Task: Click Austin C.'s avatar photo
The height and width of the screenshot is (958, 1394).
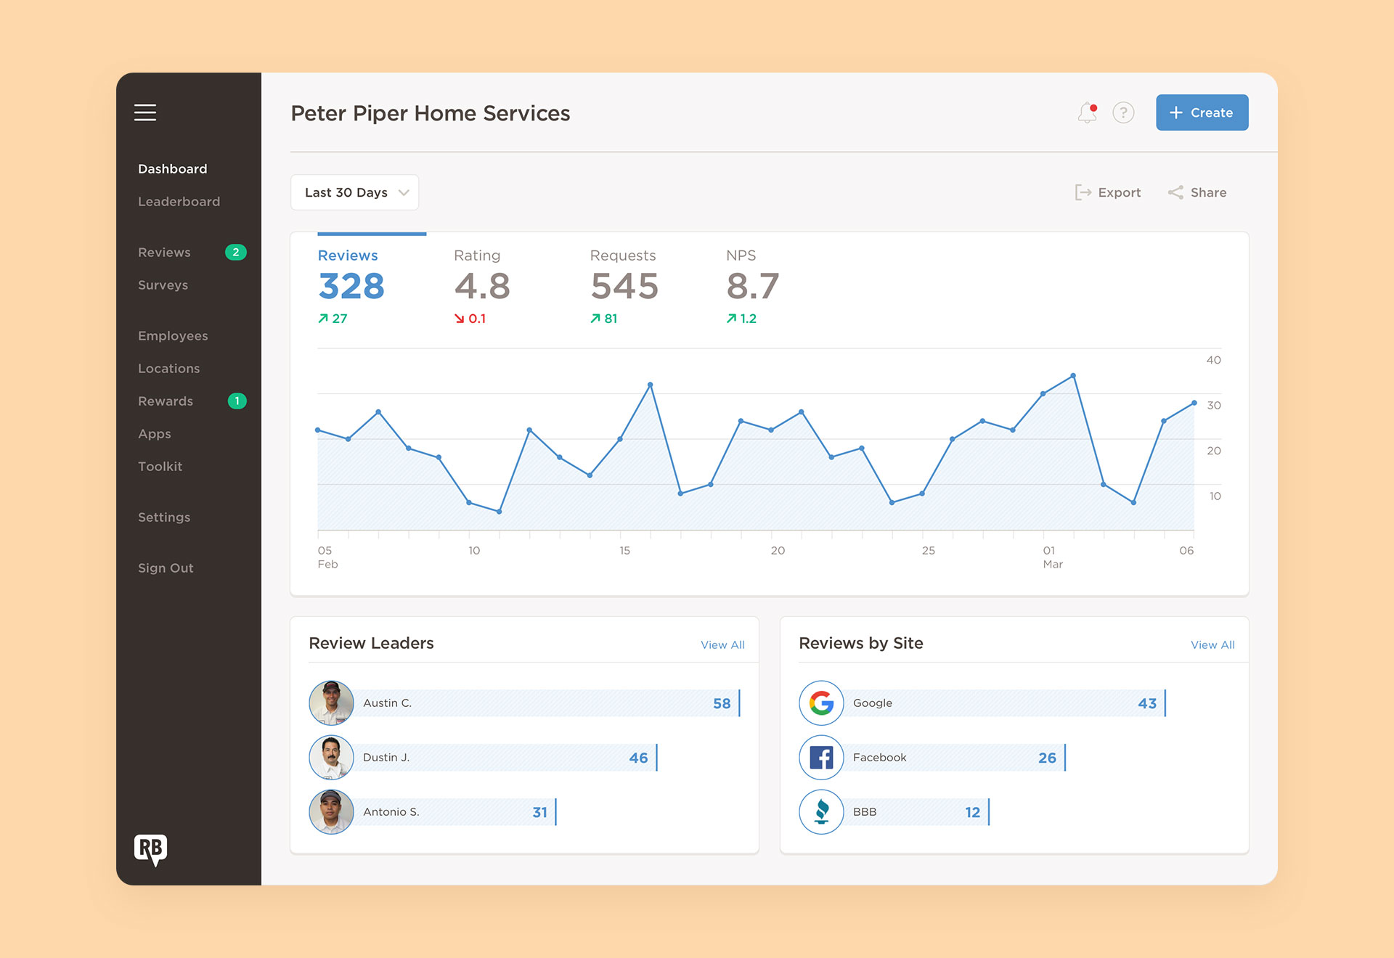Action: pos(331,703)
